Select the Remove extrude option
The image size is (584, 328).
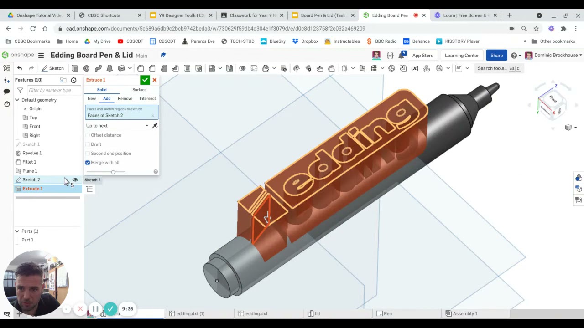point(125,98)
